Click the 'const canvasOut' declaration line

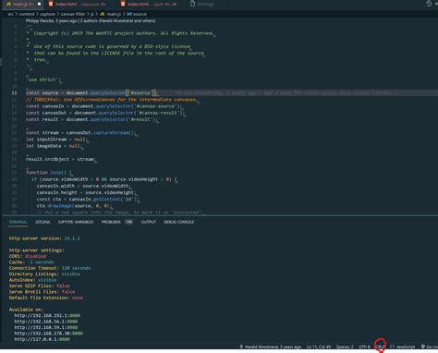pyautogui.click(x=105, y=113)
